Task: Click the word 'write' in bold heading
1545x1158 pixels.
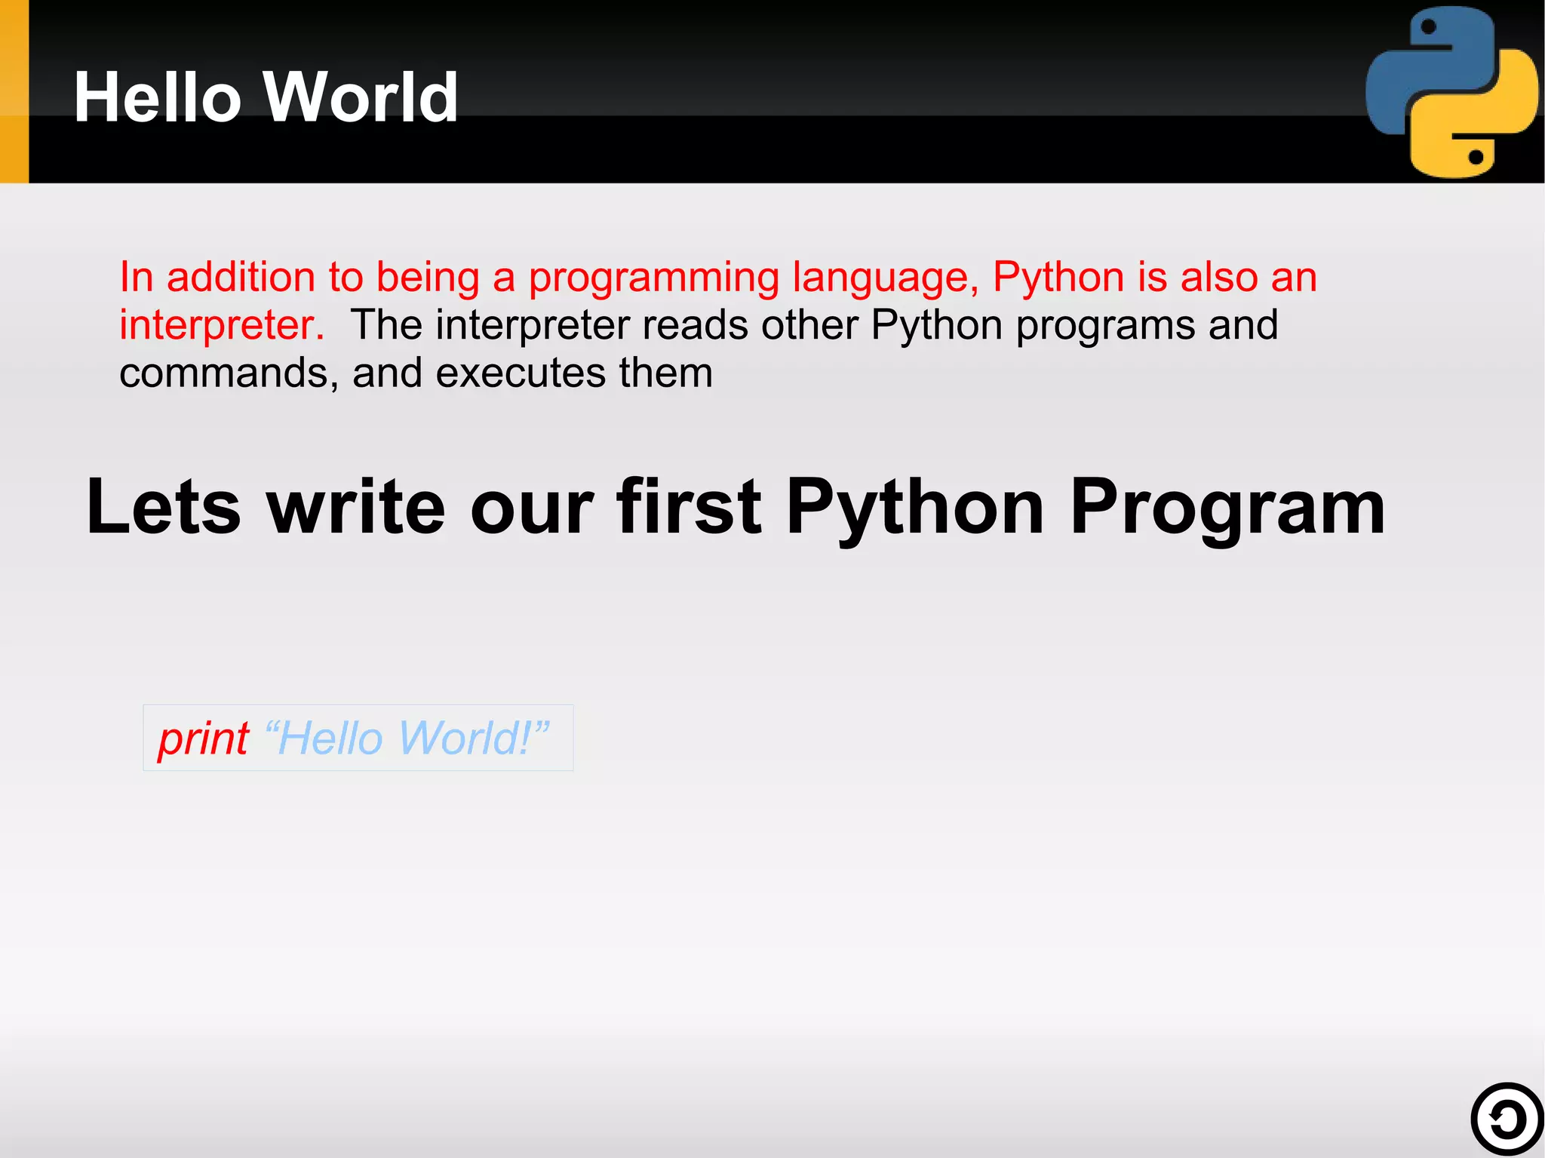Action: coord(356,507)
